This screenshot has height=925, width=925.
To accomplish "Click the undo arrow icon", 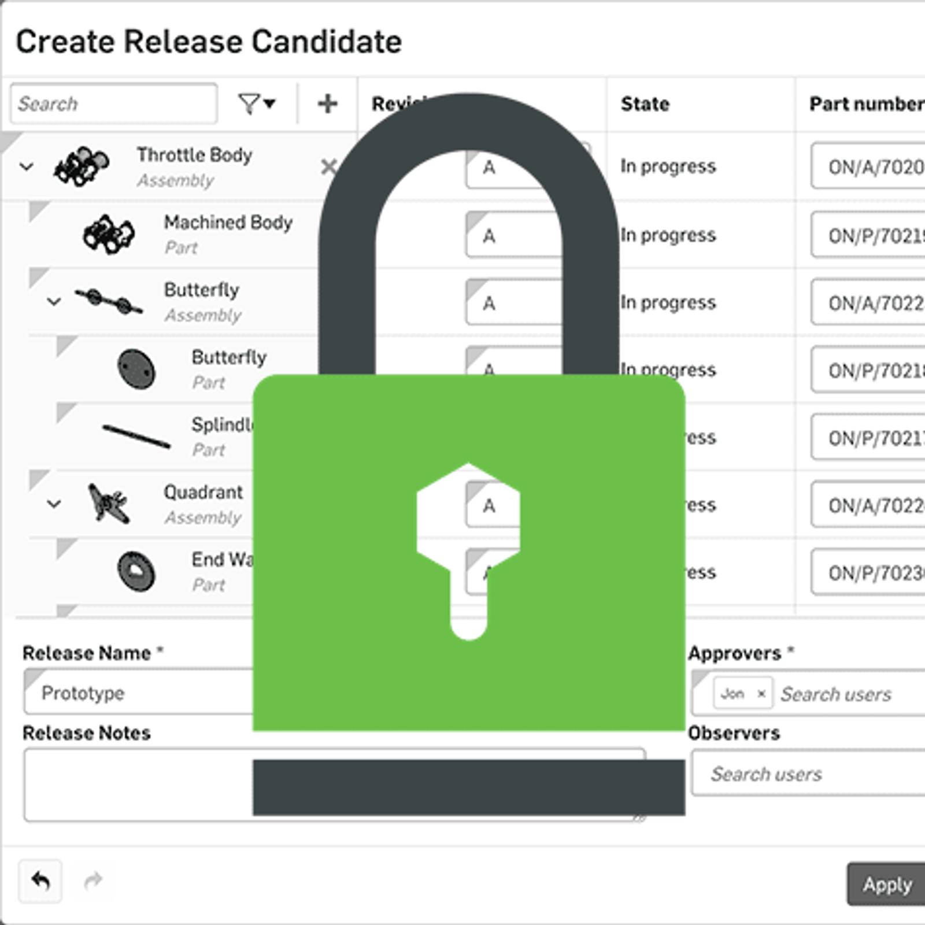I will (x=40, y=881).
